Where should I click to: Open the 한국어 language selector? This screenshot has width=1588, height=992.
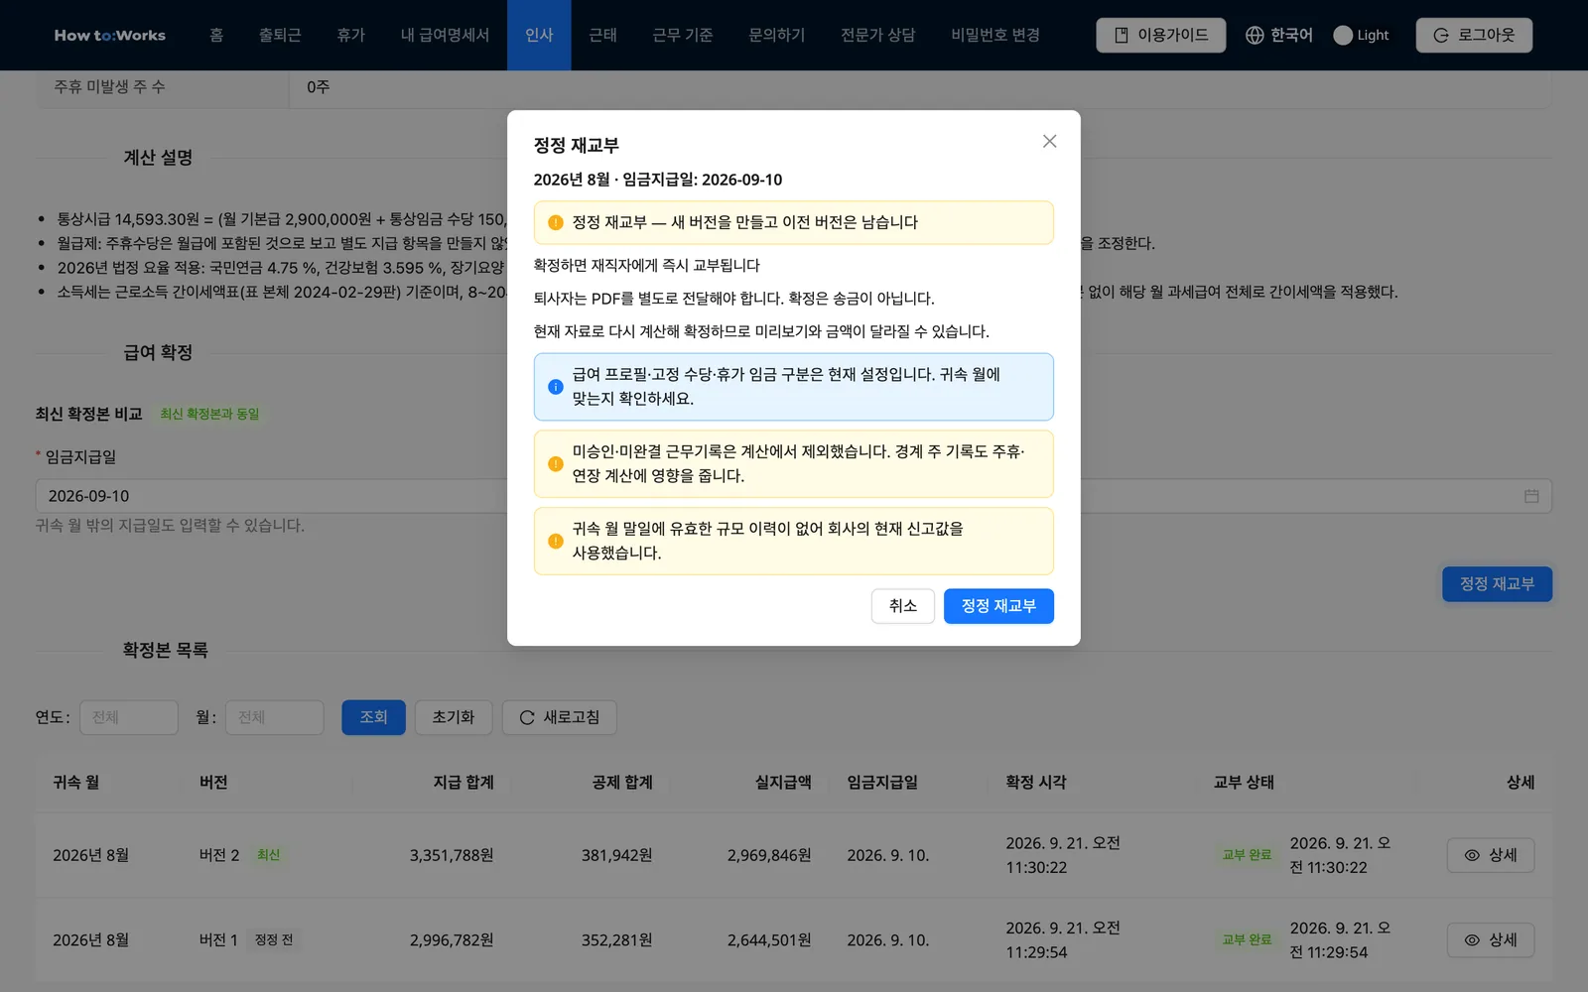coord(1279,35)
